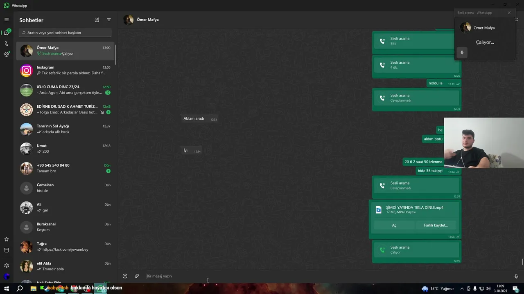Click WhatsApp taskbar icon with 22 badge
This screenshot has width=524, height=294.
tap(100, 288)
